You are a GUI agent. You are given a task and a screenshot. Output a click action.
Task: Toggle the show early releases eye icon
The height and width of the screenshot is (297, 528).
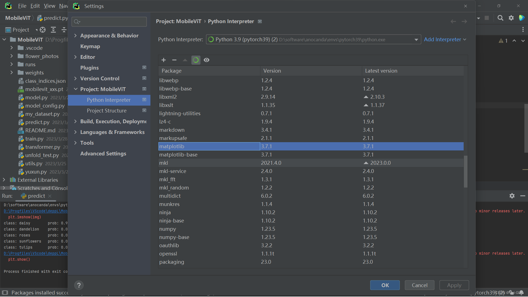[207, 60]
